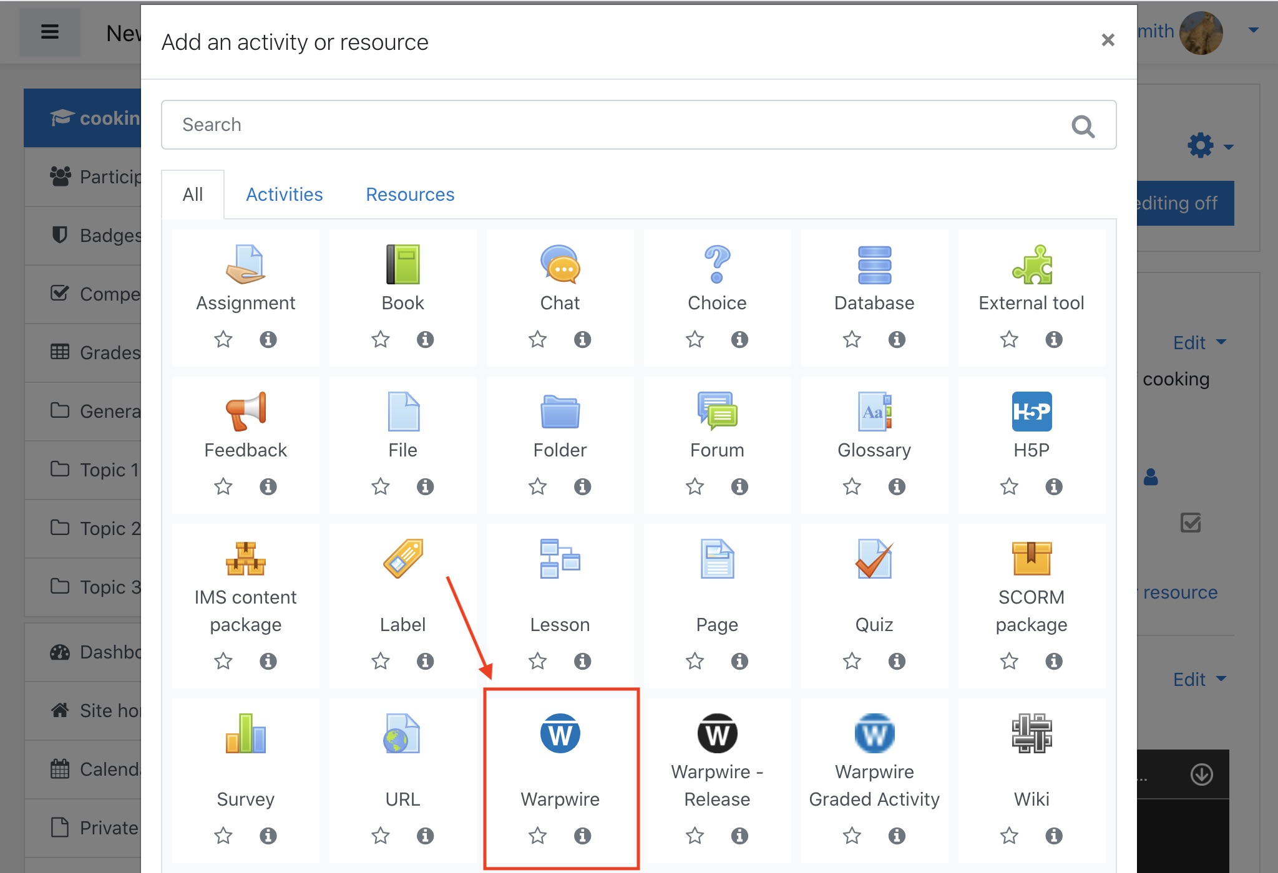Toggle favourite star for Book
1278x873 pixels.
pyautogui.click(x=380, y=339)
